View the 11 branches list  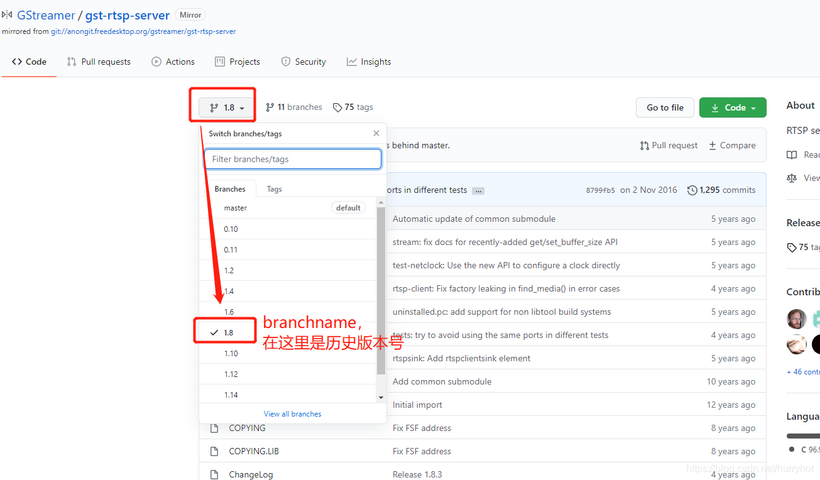[x=293, y=107]
